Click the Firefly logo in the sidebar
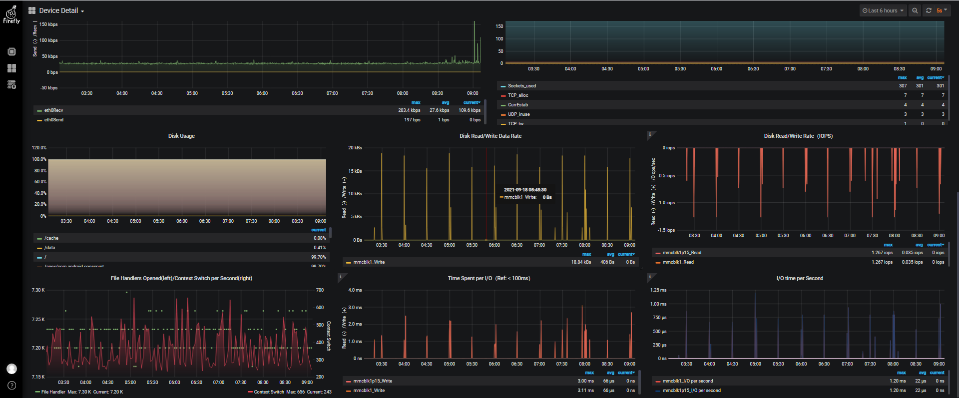The height and width of the screenshot is (398, 959). 11,14
